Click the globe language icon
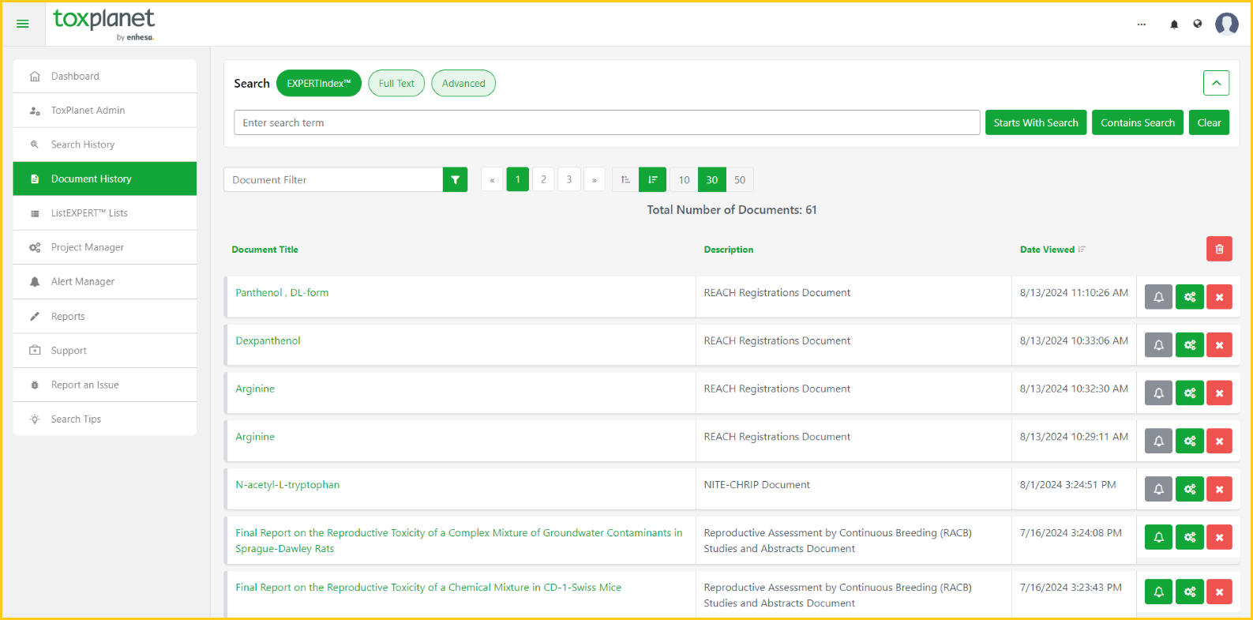Screen dimensions: 1253x620 click(1198, 24)
